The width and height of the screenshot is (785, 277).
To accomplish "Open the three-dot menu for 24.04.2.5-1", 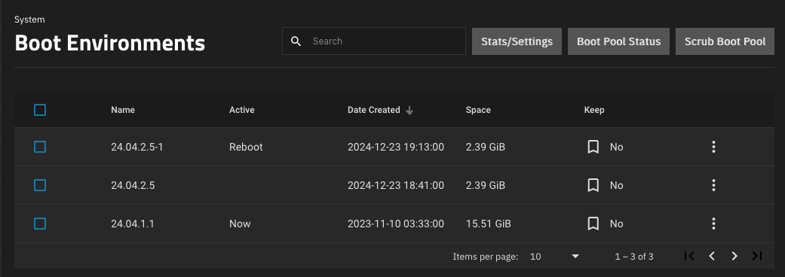I will [x=713, y=147].
